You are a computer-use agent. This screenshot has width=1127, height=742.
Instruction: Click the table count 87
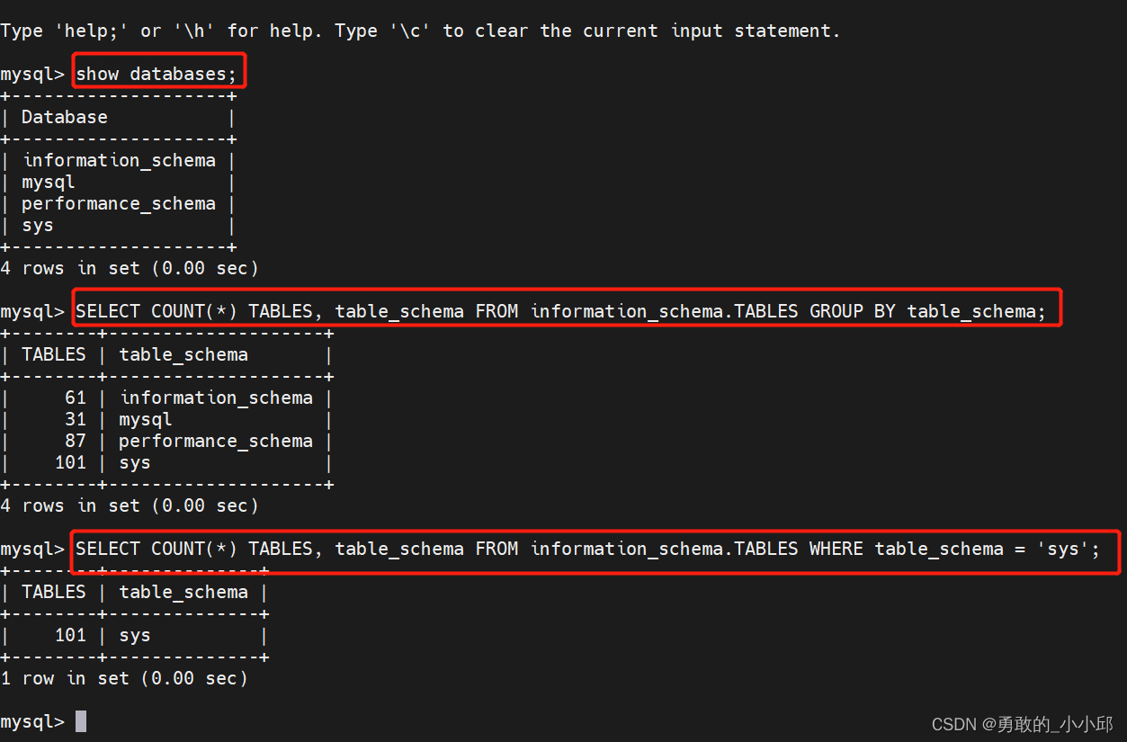(x=76, y=441)
